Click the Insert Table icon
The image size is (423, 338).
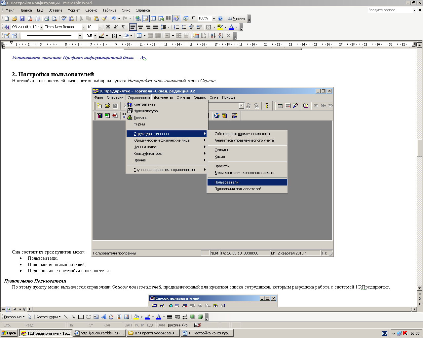[153, 18]
